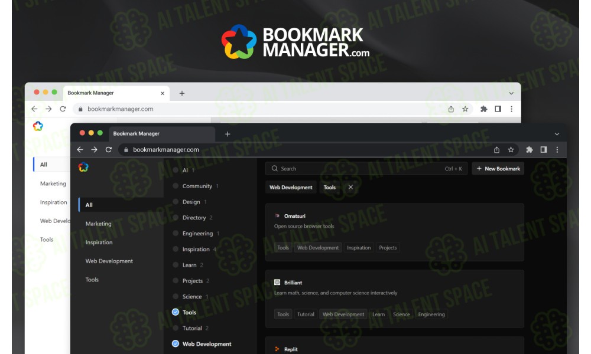591x354 pixels.
Task: Click Tutorial tag on Brilliant card
Action: (x=306, y=314)
